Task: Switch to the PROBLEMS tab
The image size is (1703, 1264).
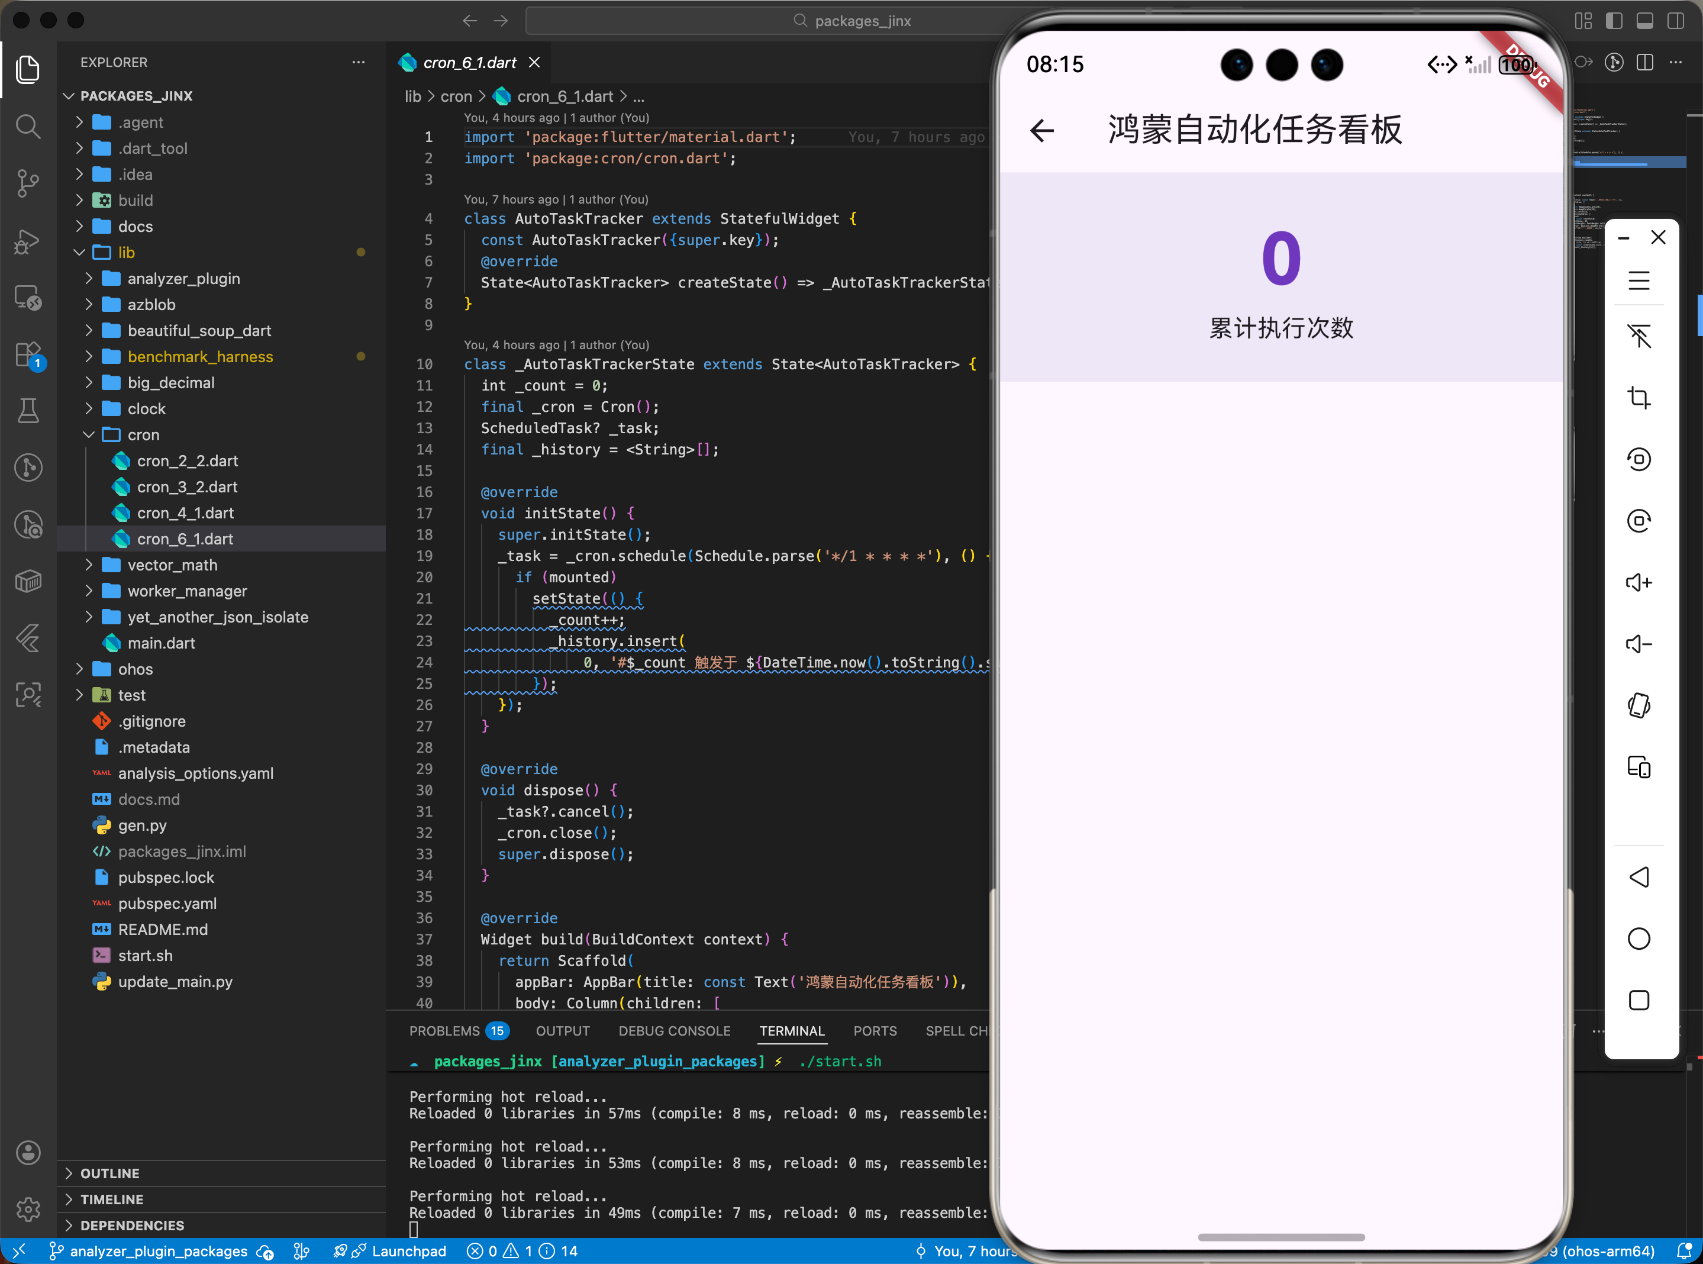Action: (444, 1031)
